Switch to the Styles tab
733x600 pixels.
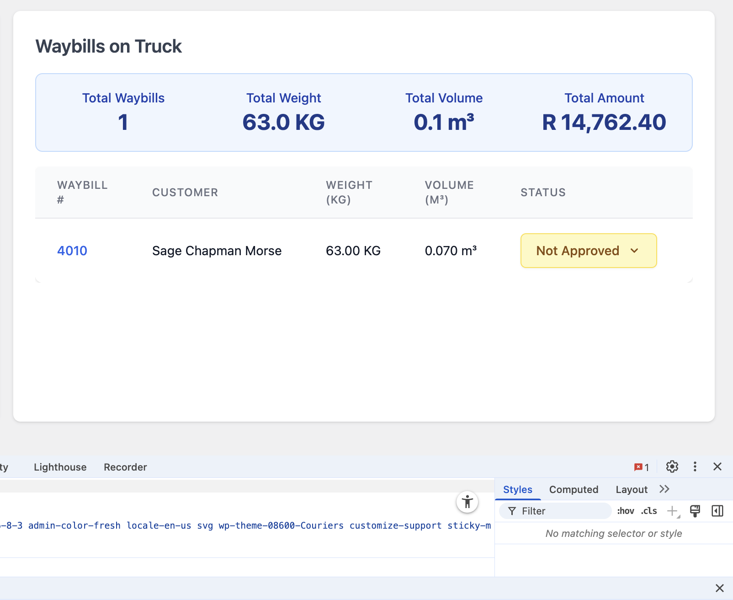[518, 489]
